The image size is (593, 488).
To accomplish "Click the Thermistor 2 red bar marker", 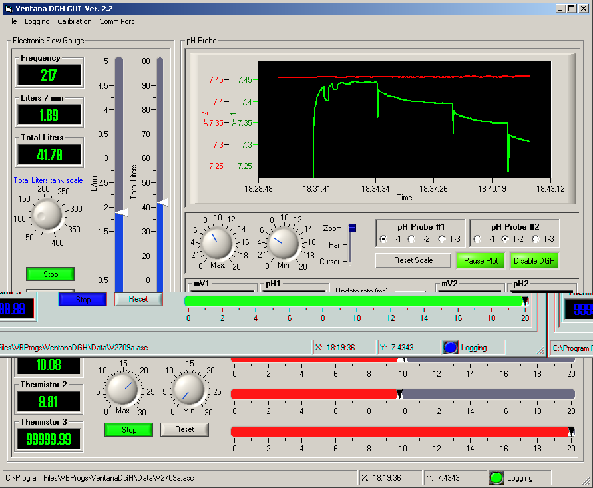I will coord(399,395).
